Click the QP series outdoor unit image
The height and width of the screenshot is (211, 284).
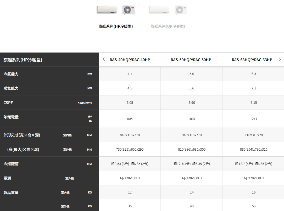coord(181,10)
